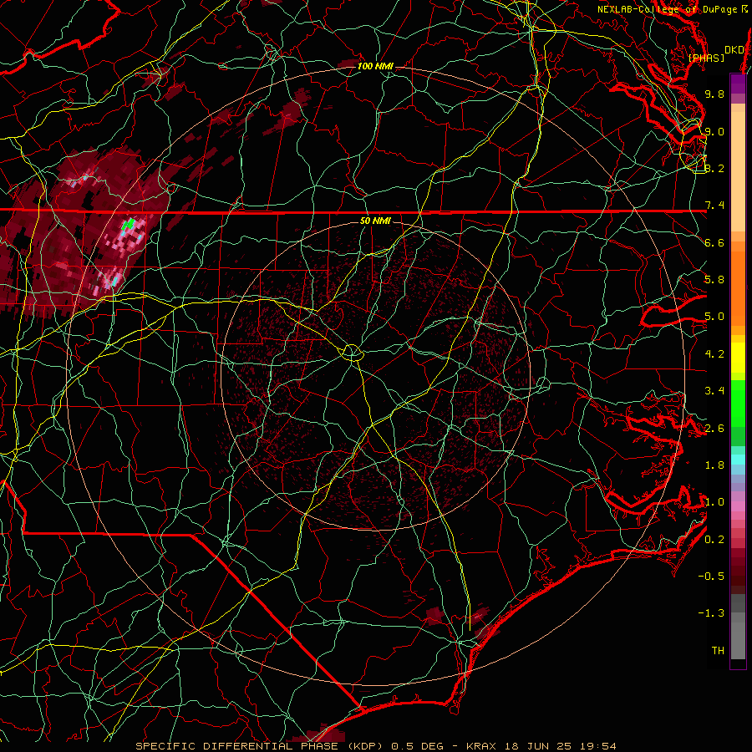Screen dimensions: 752x752
Task: Click the -1.3 label on the color scale
Action: click(x=711, y=613)
